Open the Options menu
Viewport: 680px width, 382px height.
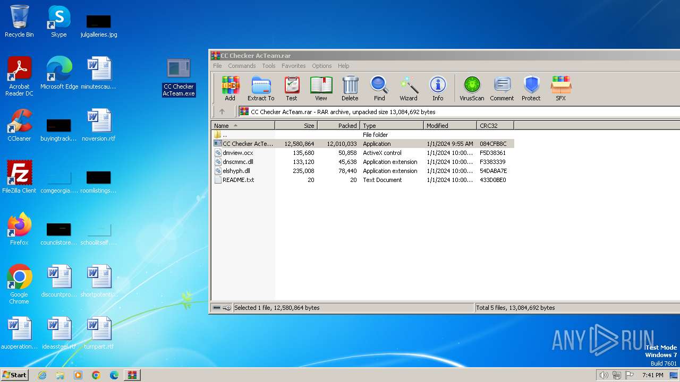coord(322,66)
